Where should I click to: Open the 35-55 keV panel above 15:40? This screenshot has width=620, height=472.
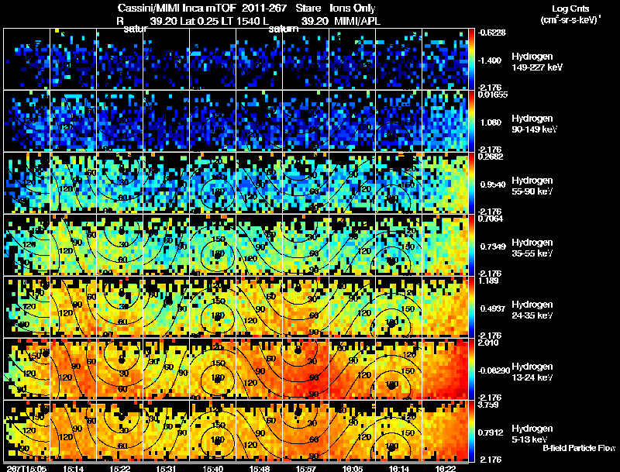click(x=212, y=245)
